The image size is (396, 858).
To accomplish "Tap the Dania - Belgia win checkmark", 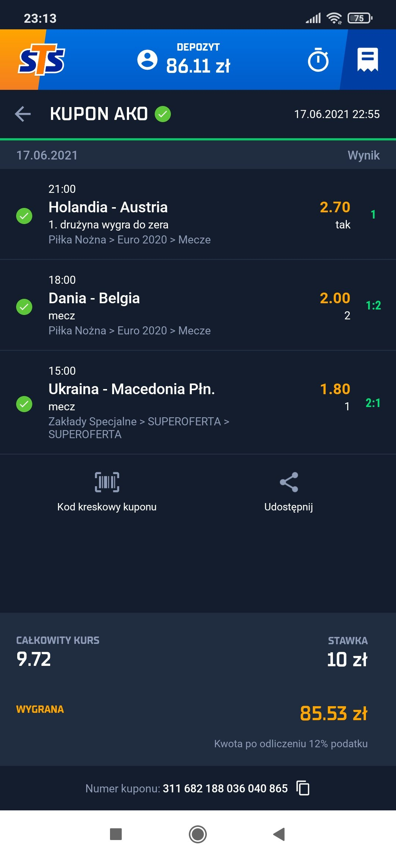I will point(24,307).
